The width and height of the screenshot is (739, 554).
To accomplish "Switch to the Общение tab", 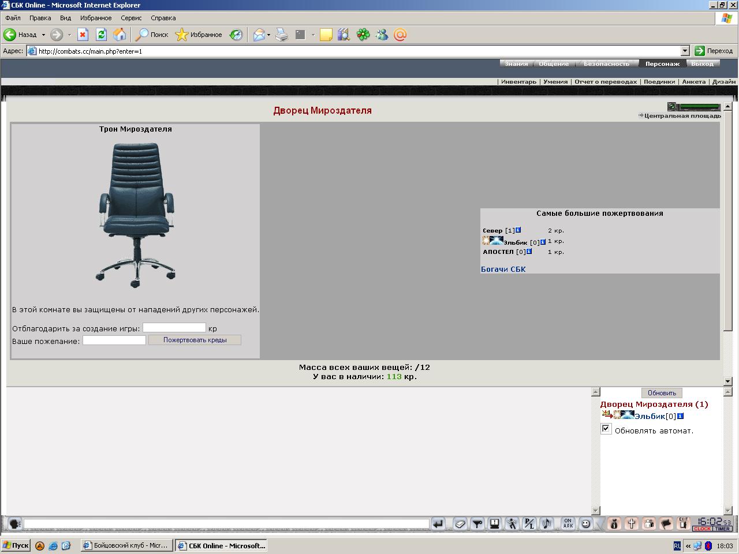I will click(x=554, y=63).
